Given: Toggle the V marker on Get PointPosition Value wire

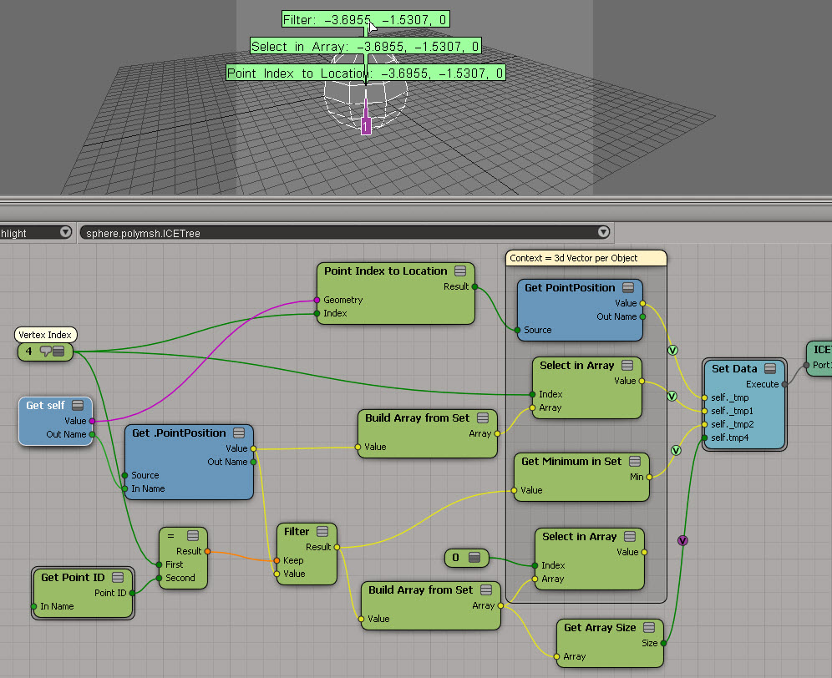Looking at the screenshot, I should coord(672,351).
